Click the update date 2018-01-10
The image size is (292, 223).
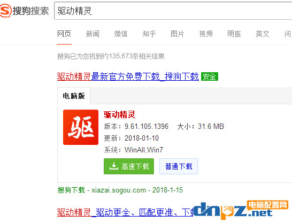coord(142,138)
